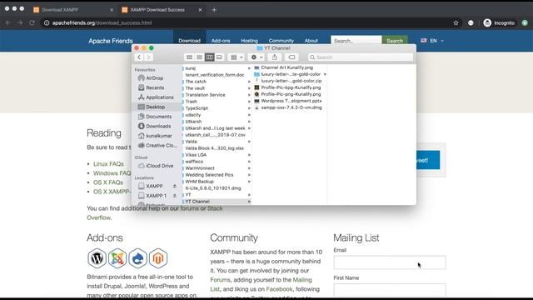Open Community menu item
Viewport: 533px width, 300px height.
coord(281,41)
